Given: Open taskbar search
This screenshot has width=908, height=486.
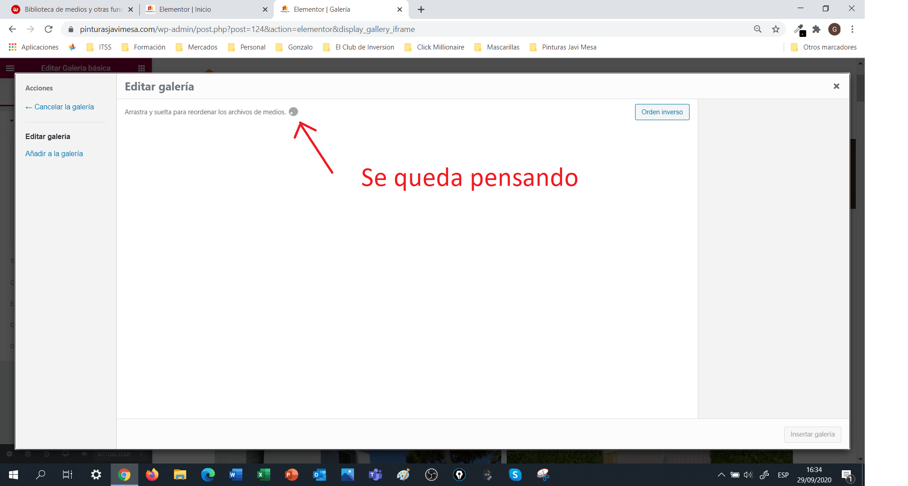Looking at the screenshot, I should point(41,475).
